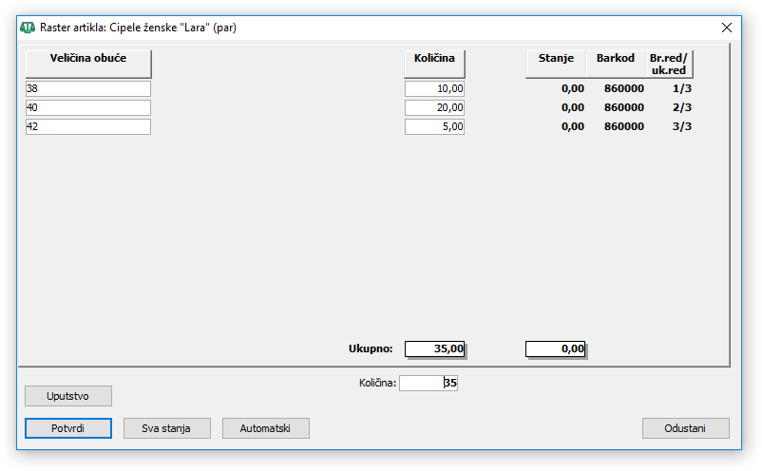This screenshot has height=471, width=762.
Task: Click the Količina column header
Action: (x=434, y=64)
